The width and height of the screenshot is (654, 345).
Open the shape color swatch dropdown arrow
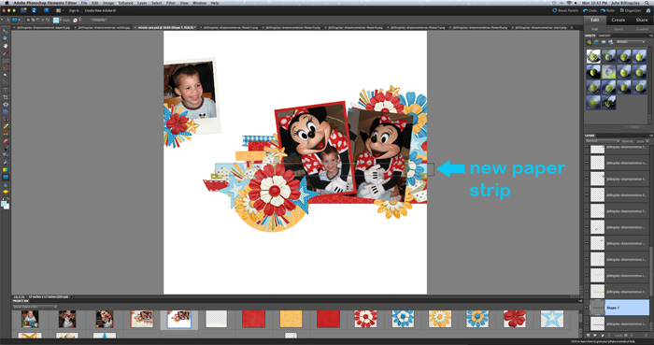(x=61, y=20)
